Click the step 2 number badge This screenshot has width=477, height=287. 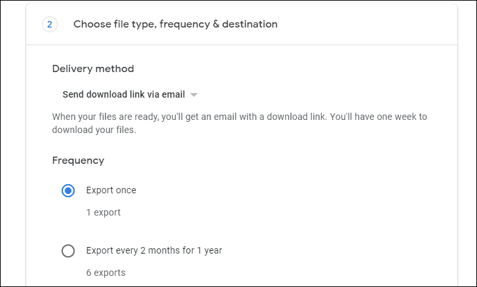tap(49, 24)
